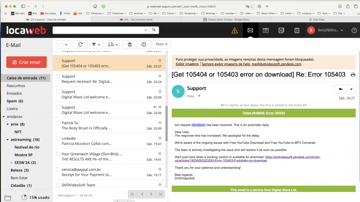Switch to Creamy Garlic Chicken tab
Screen dimensions: 360x202
pyautogui.click(x=226, y=19)
